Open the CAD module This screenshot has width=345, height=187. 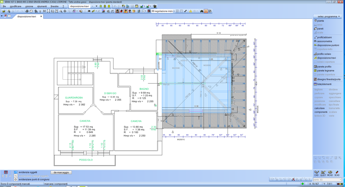coord(317,173)
